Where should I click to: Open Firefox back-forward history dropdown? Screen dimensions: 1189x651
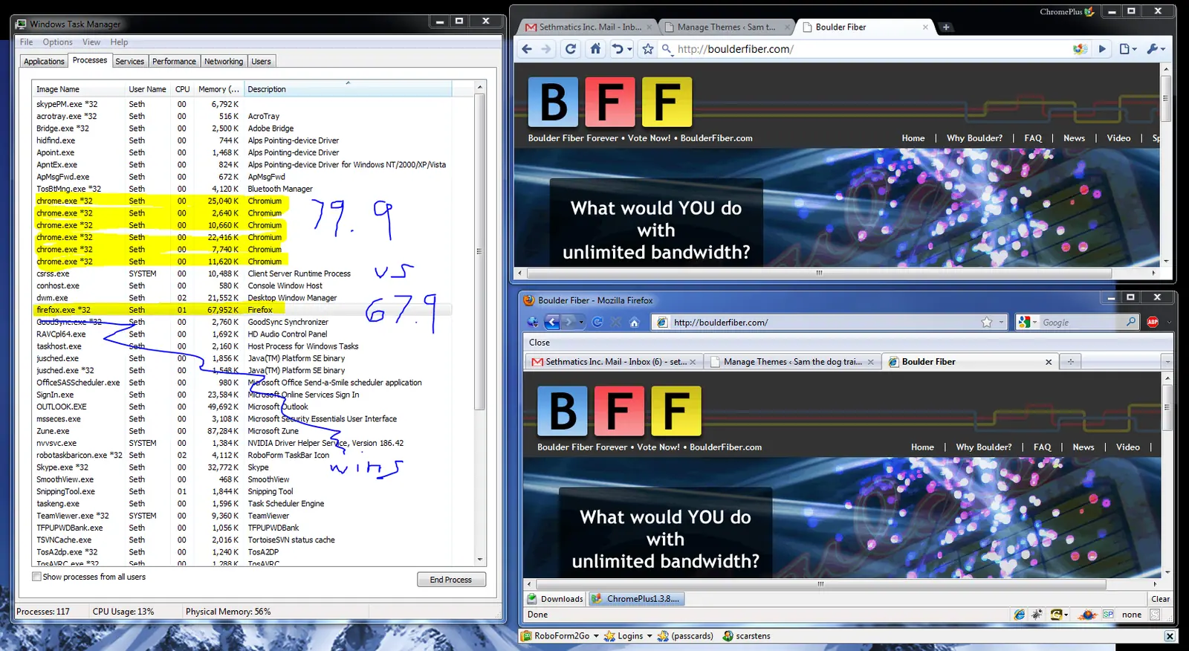tap(581, 322)
